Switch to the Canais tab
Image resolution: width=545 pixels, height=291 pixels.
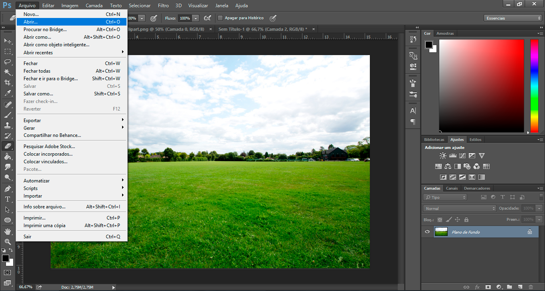tap(452, 188)
